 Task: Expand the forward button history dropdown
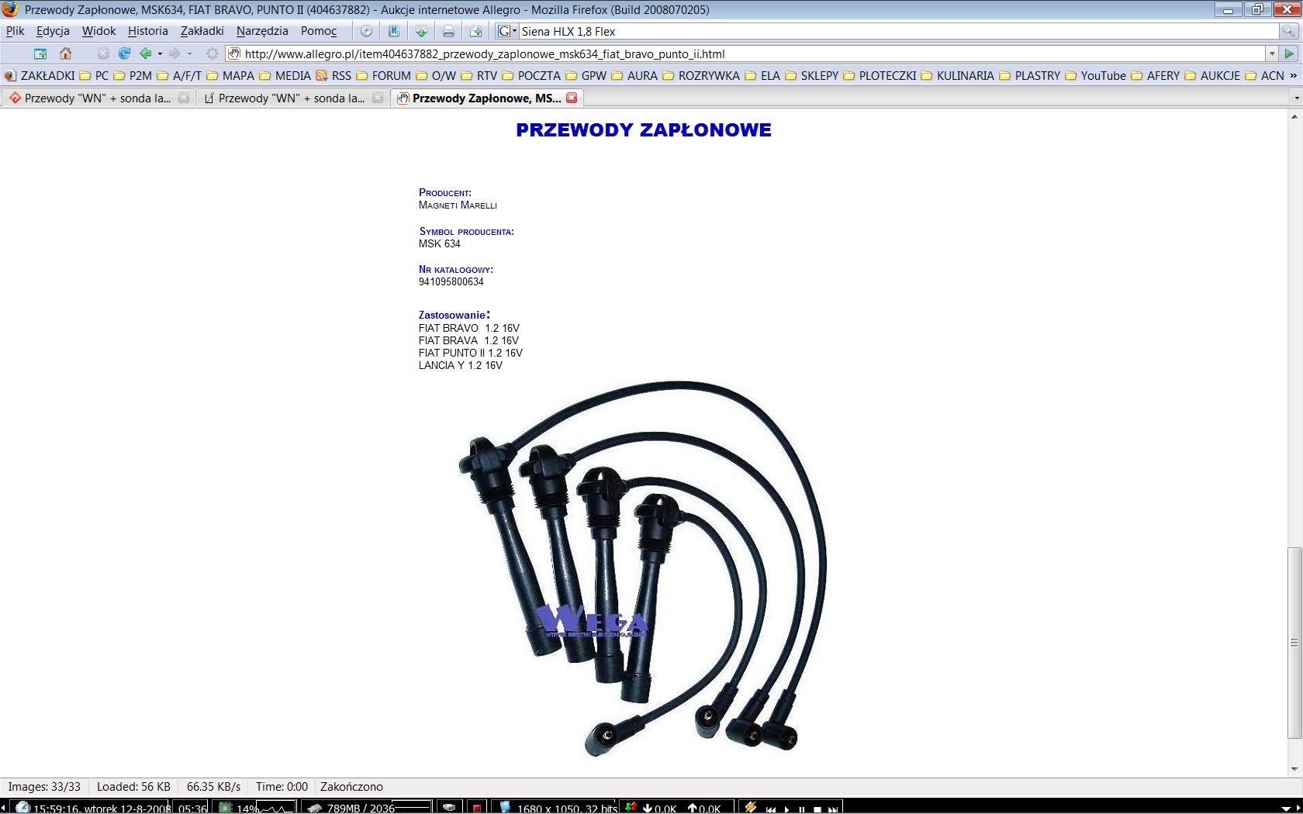189,53
